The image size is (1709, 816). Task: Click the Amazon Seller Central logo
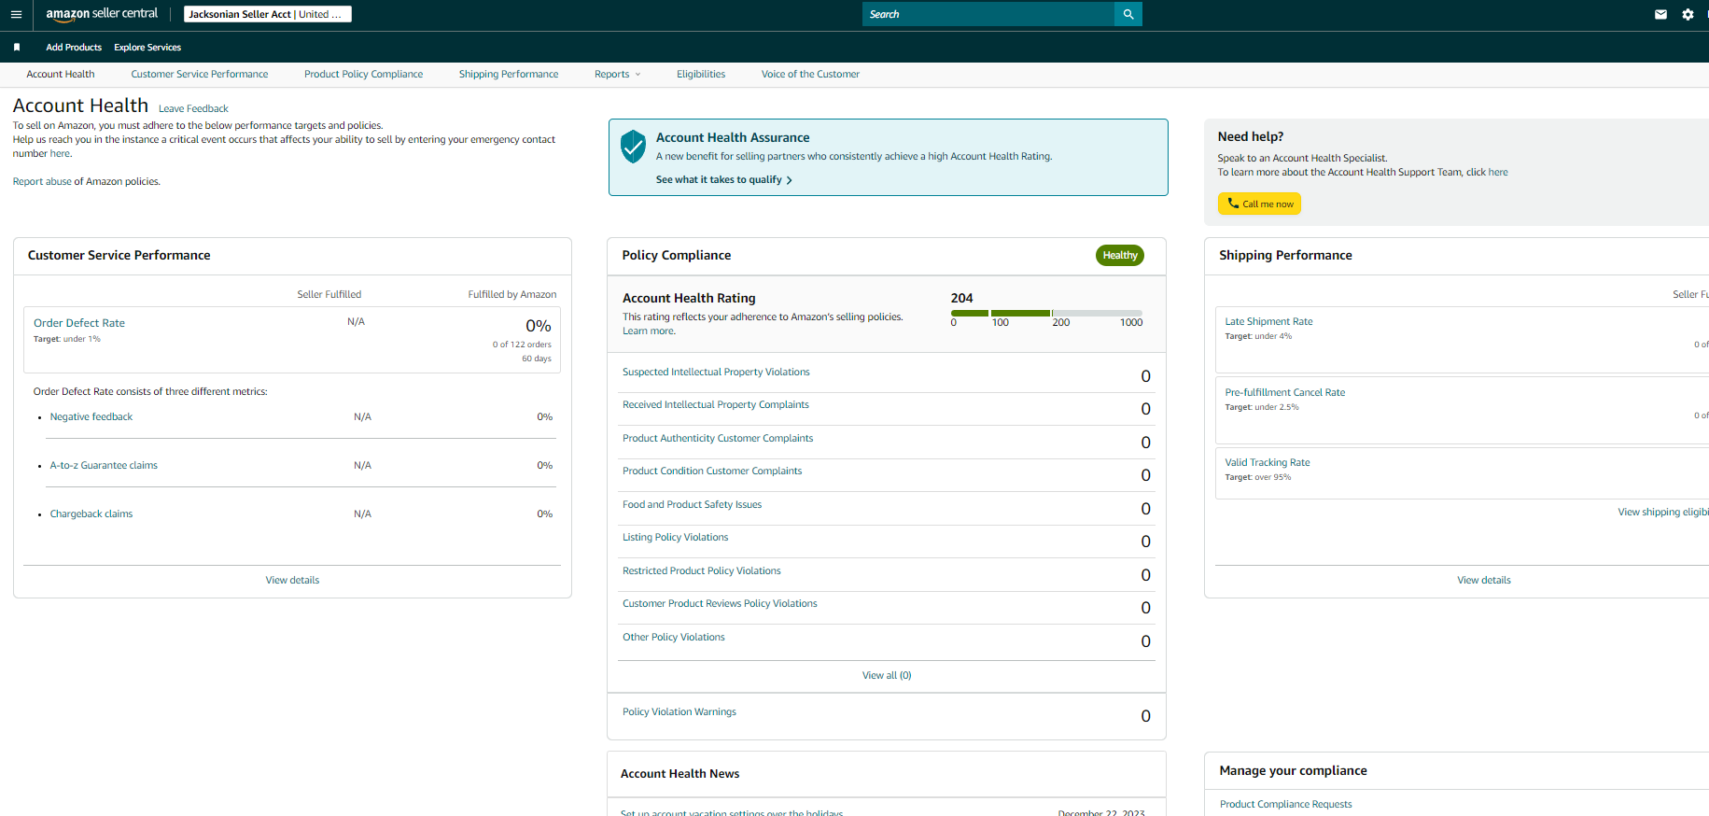pyautogui.click(x=102, y=14)
